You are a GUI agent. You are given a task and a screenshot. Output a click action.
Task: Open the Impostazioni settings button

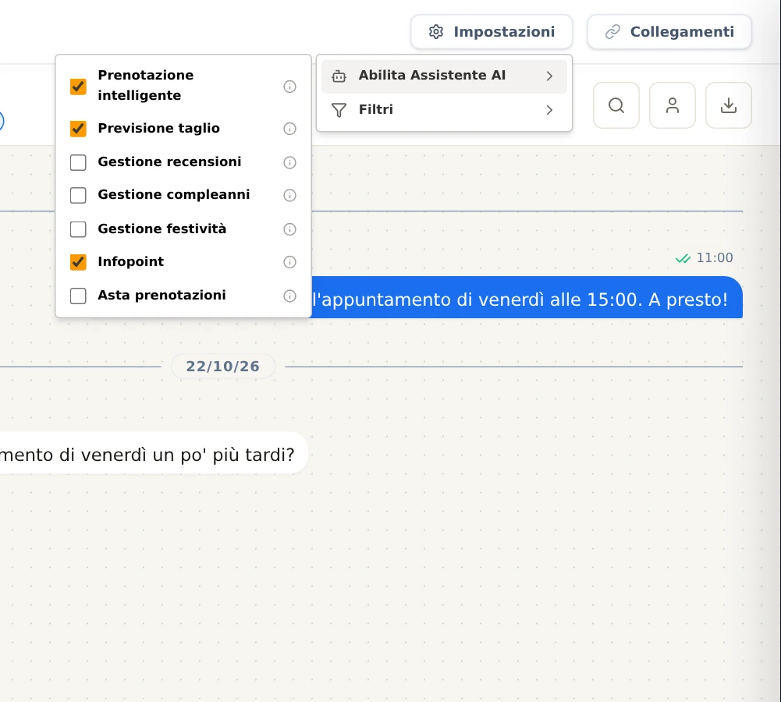pyautogui.click(x=492, y=32)
